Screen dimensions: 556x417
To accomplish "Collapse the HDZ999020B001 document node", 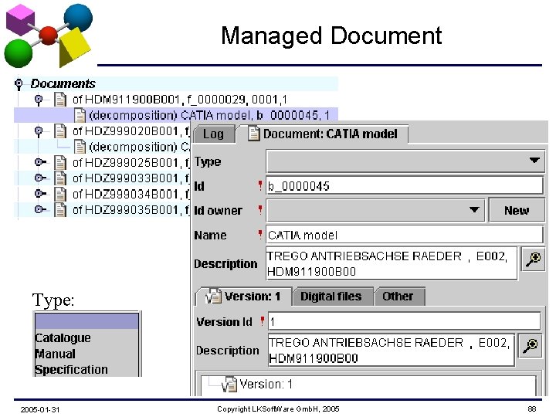I will (x=39, y=132).
